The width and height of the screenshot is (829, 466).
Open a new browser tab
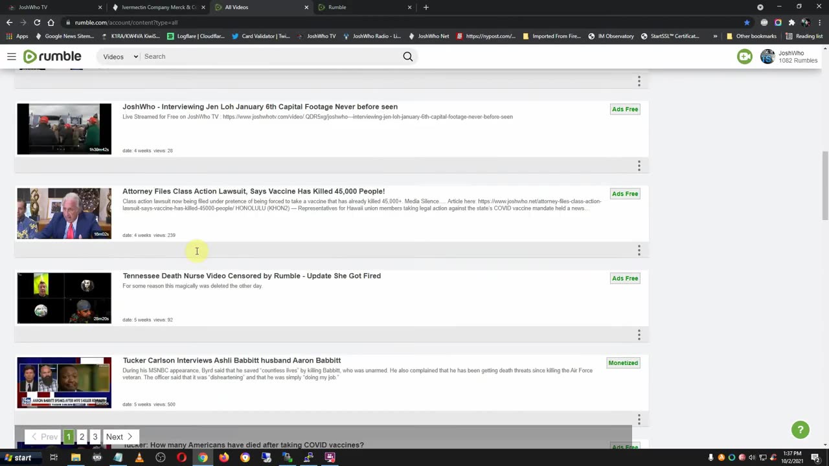(x=426, y=7)
